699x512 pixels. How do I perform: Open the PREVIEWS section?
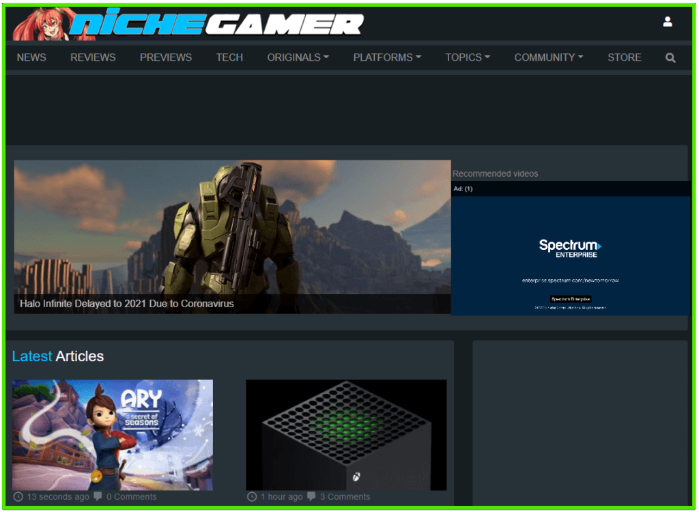coord(166,57)
